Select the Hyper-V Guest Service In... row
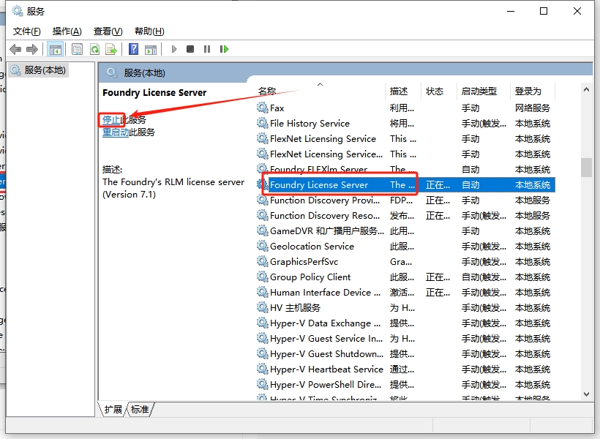The image size is (600, 439). (x=405, y=338)
